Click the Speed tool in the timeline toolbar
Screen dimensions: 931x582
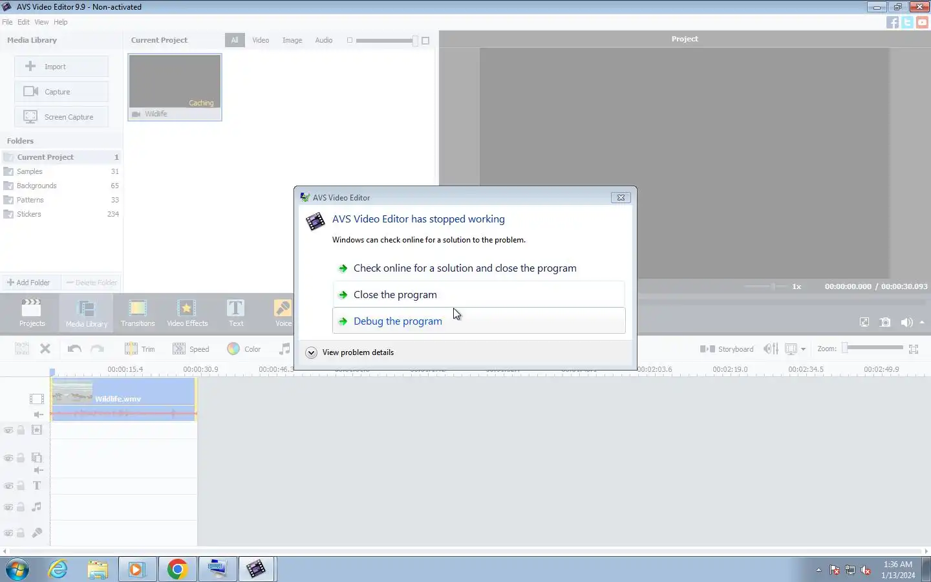pyautogui.click(x=191, y=349)
